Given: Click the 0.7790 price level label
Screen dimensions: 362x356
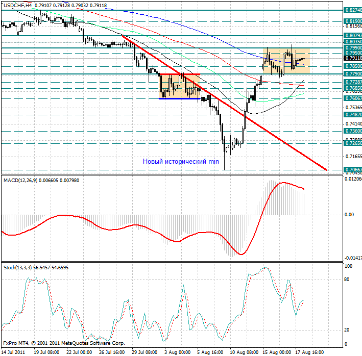Looking at the screenshot, I should (353, 74).
